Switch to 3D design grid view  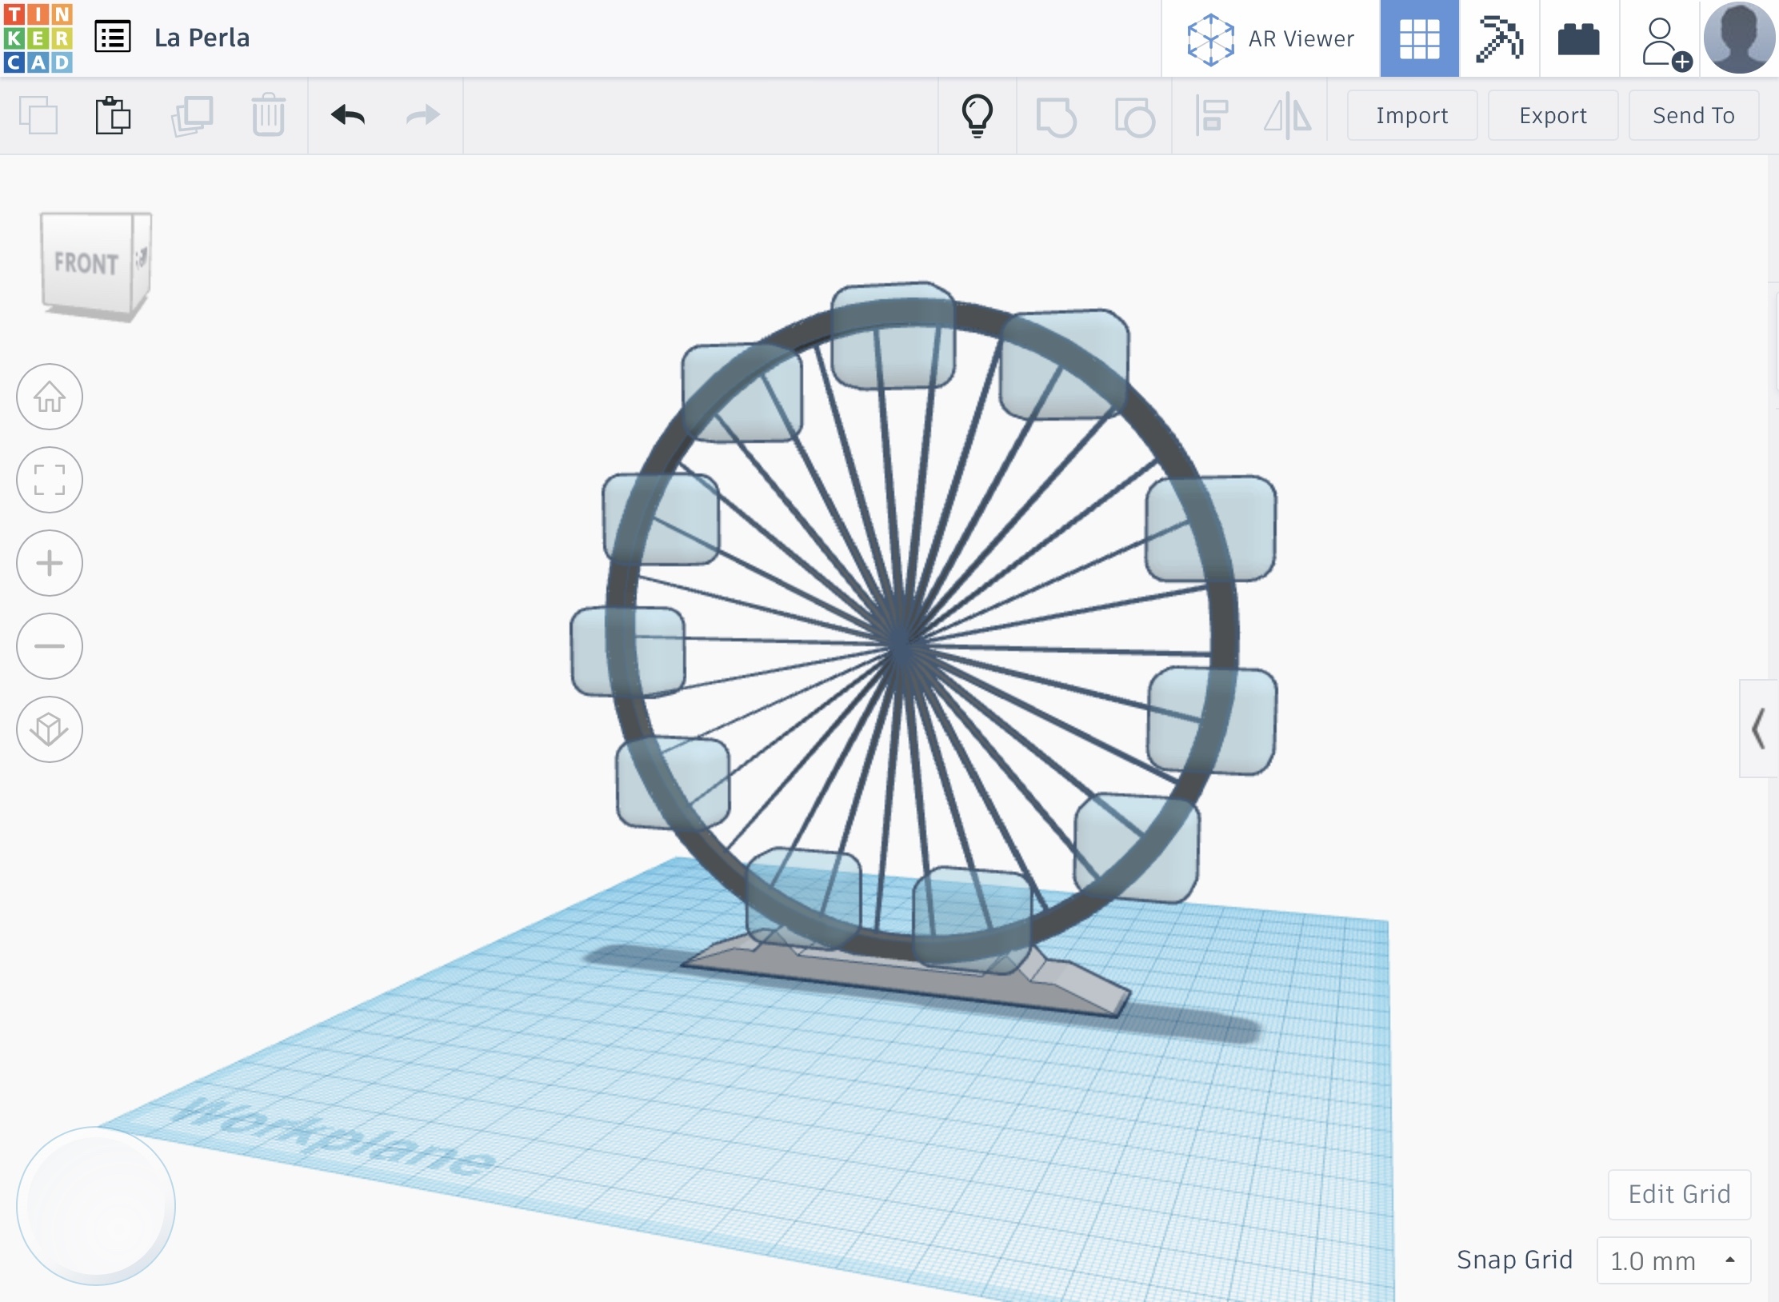(1420, 38)
